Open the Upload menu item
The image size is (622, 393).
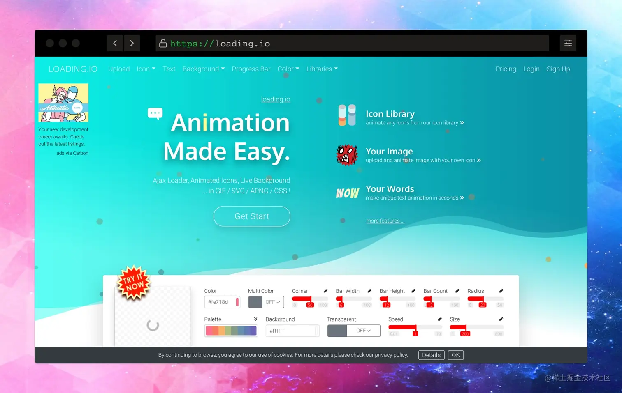point(119,69)
